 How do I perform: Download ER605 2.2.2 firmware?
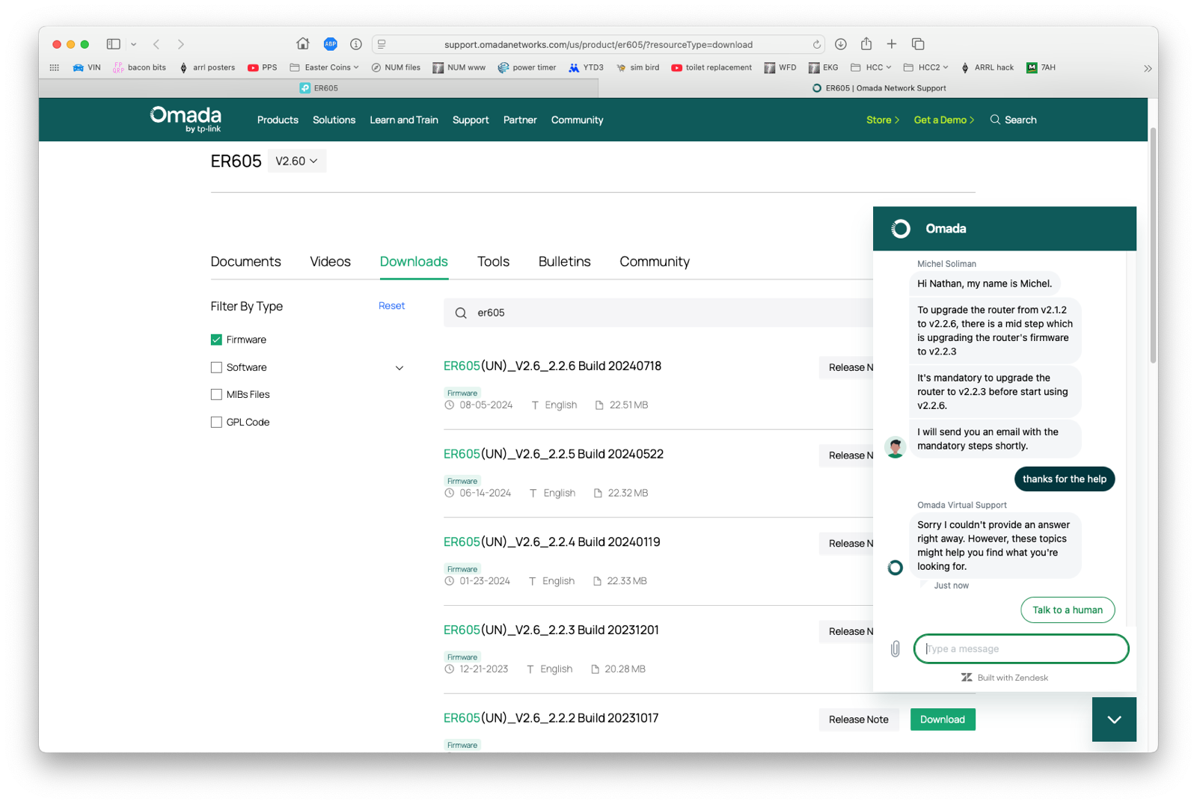click(942, 719)
